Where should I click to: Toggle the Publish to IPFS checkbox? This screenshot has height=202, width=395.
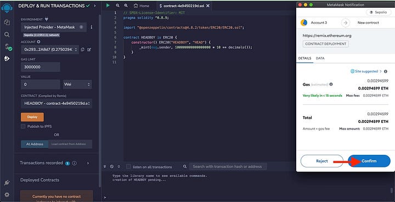point(23,126)
